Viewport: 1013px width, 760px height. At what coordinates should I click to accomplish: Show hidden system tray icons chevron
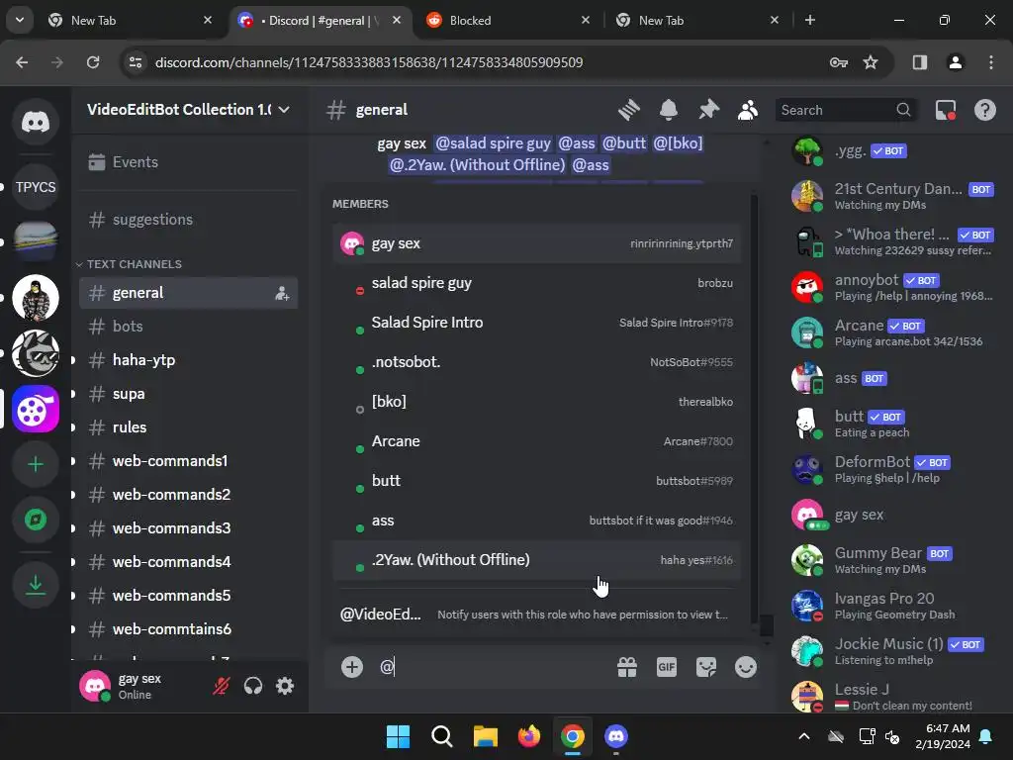coord(804,736)
